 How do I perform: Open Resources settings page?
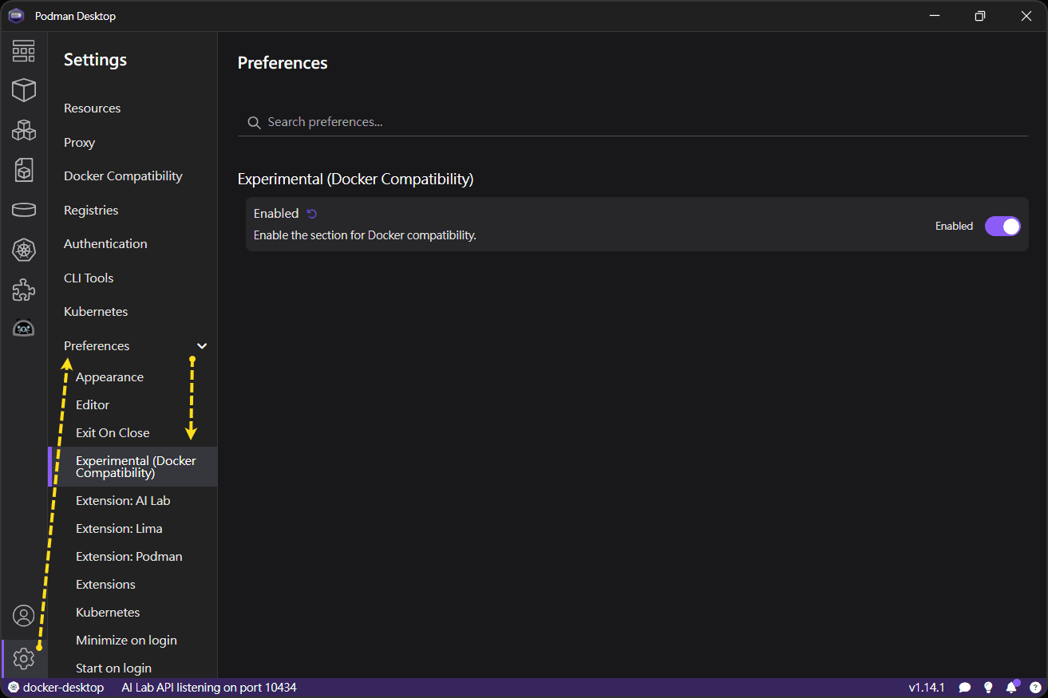pos(92,108)
